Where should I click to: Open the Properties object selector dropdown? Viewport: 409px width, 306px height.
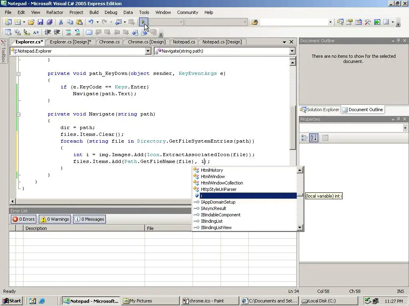click(405, 128)
